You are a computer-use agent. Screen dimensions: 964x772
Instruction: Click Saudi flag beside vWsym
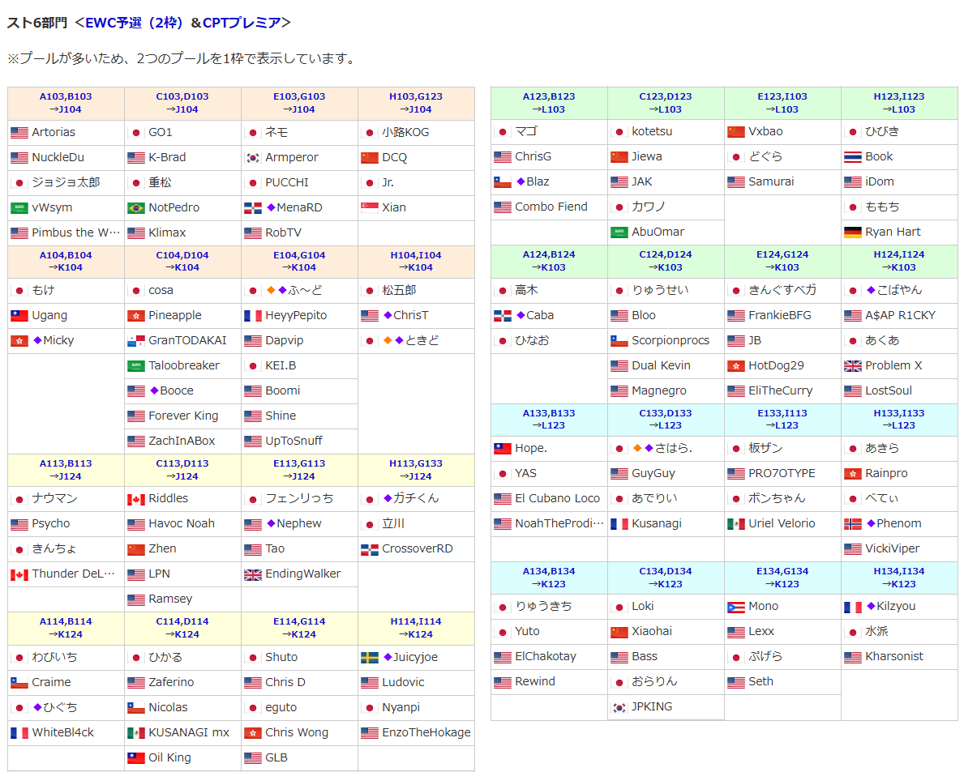19,208
